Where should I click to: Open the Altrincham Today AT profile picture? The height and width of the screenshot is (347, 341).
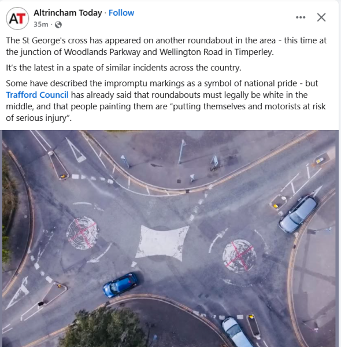pos(17,19)
